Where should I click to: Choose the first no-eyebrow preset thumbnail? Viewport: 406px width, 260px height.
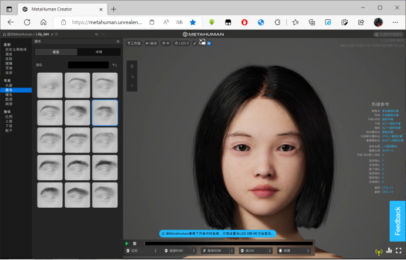coord(50,85)
